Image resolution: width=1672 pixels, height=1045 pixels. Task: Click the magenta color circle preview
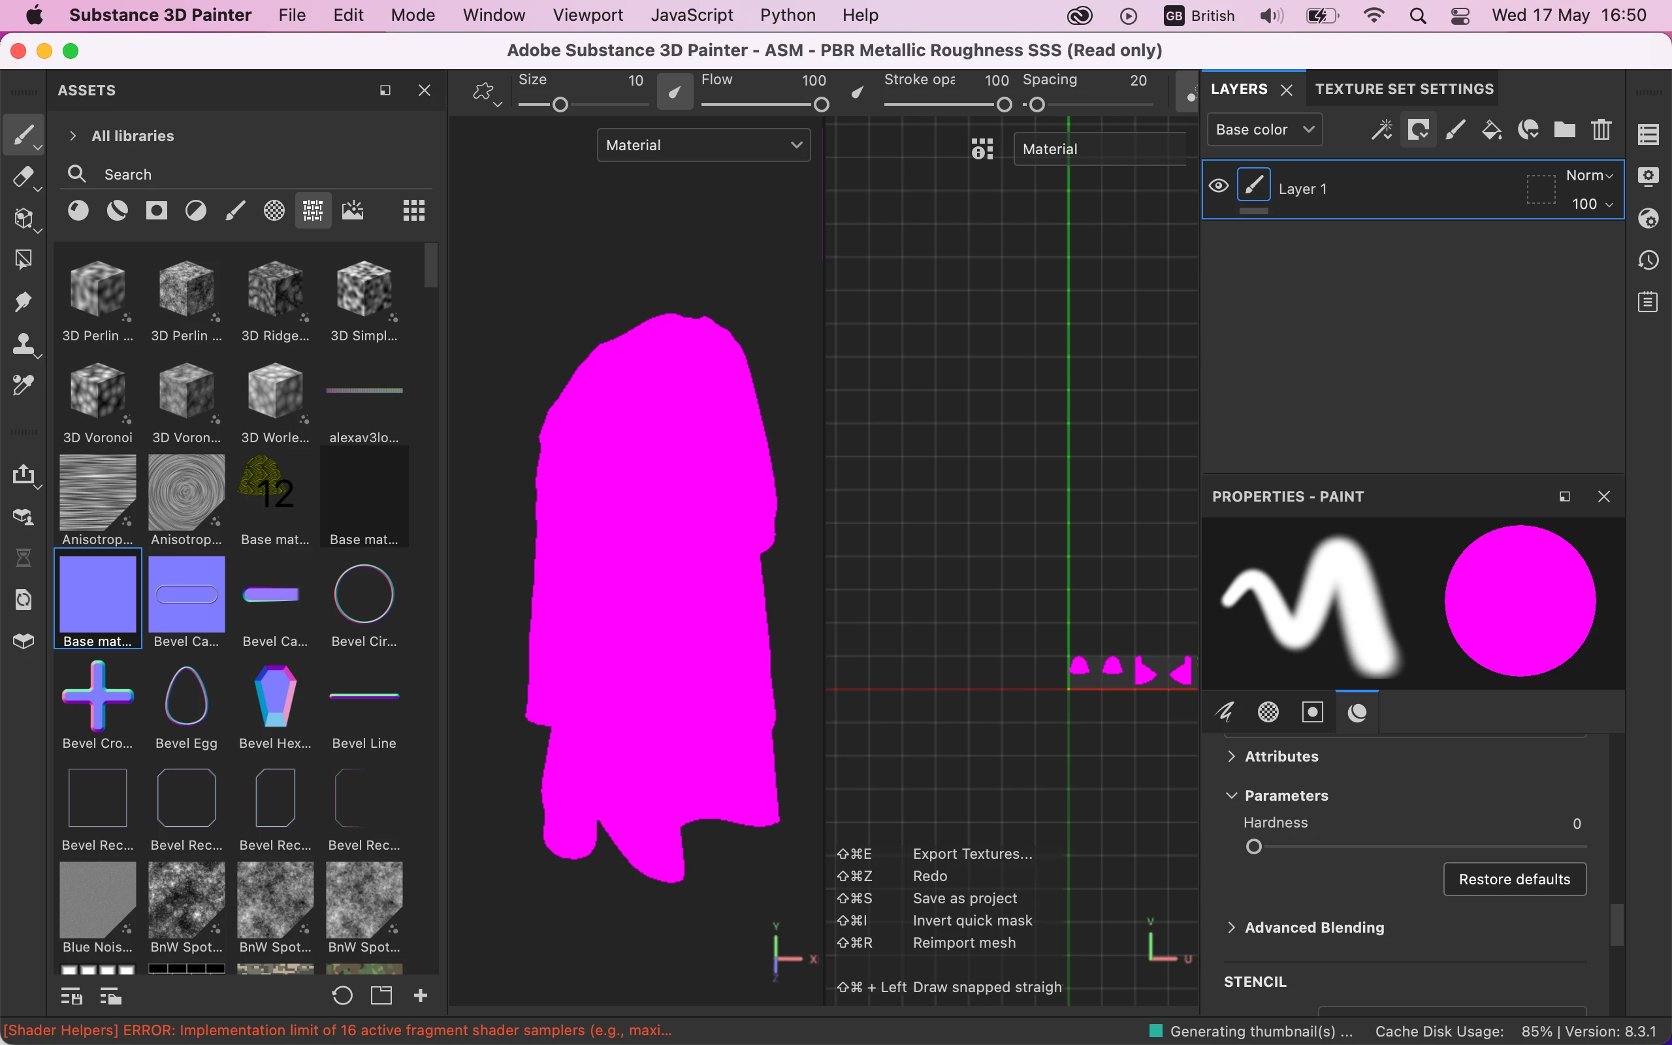pos(1519,601)
